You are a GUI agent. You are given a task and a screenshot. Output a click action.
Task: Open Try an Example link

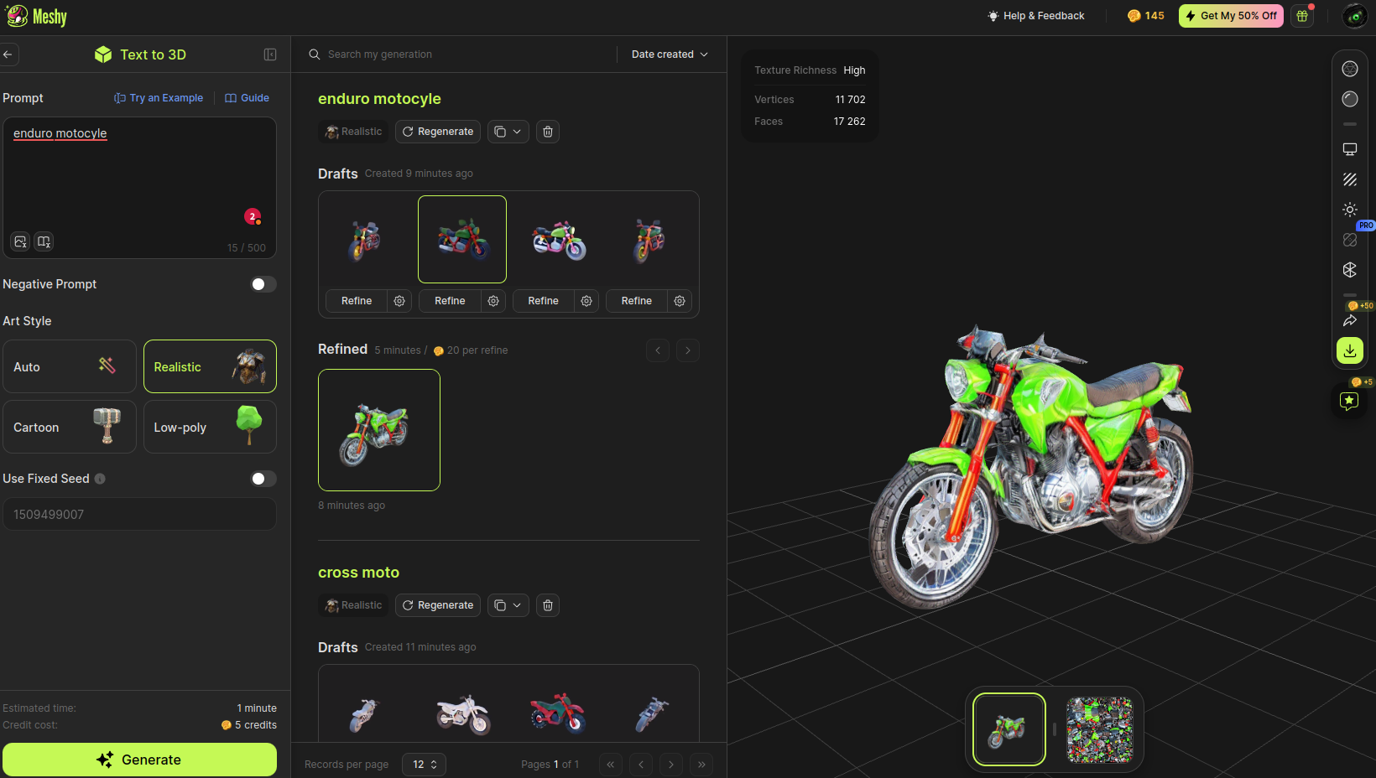159,98
